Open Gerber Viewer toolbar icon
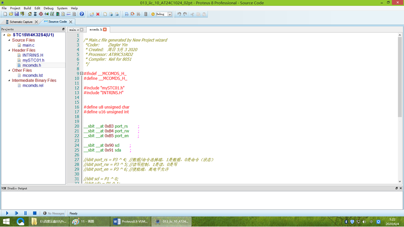Screen dimensions: 404x227 click(x=52, y=14)
